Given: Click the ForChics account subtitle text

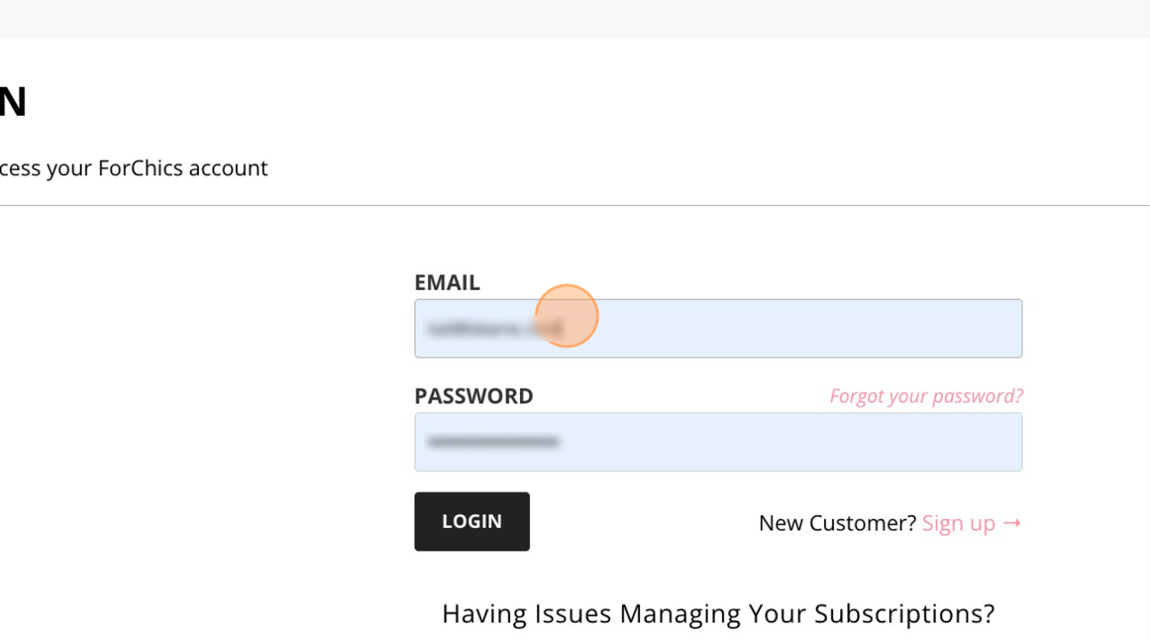Looking at the screenshot, I should pyautogui.click(x=134, y=168).
